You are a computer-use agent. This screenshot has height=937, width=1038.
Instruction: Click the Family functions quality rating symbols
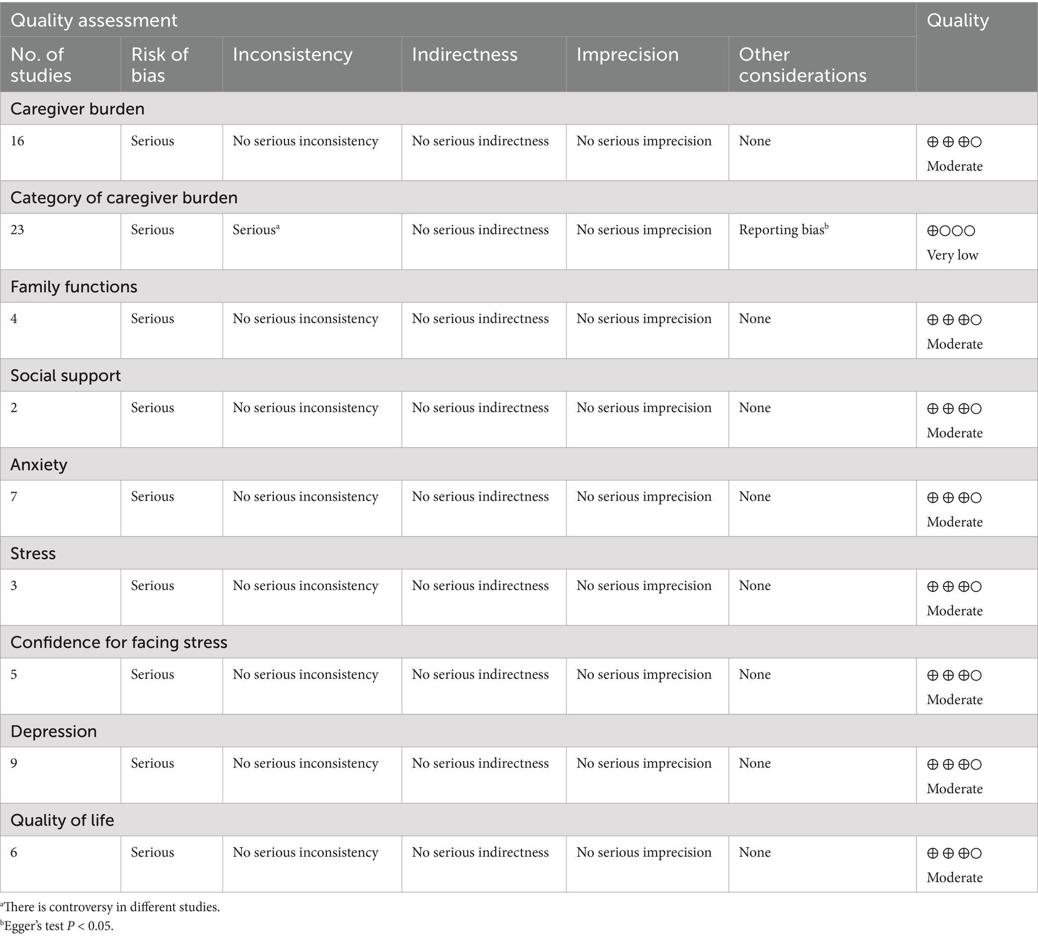pyautogui.click(x=954, y=320)
